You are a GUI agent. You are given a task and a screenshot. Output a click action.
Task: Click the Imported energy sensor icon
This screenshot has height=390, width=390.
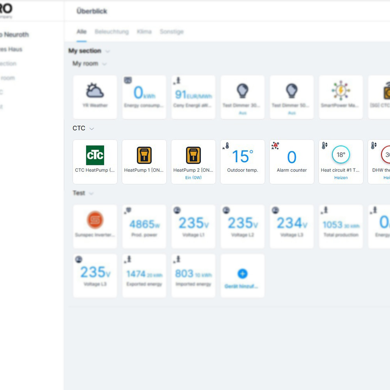[177, 259]
